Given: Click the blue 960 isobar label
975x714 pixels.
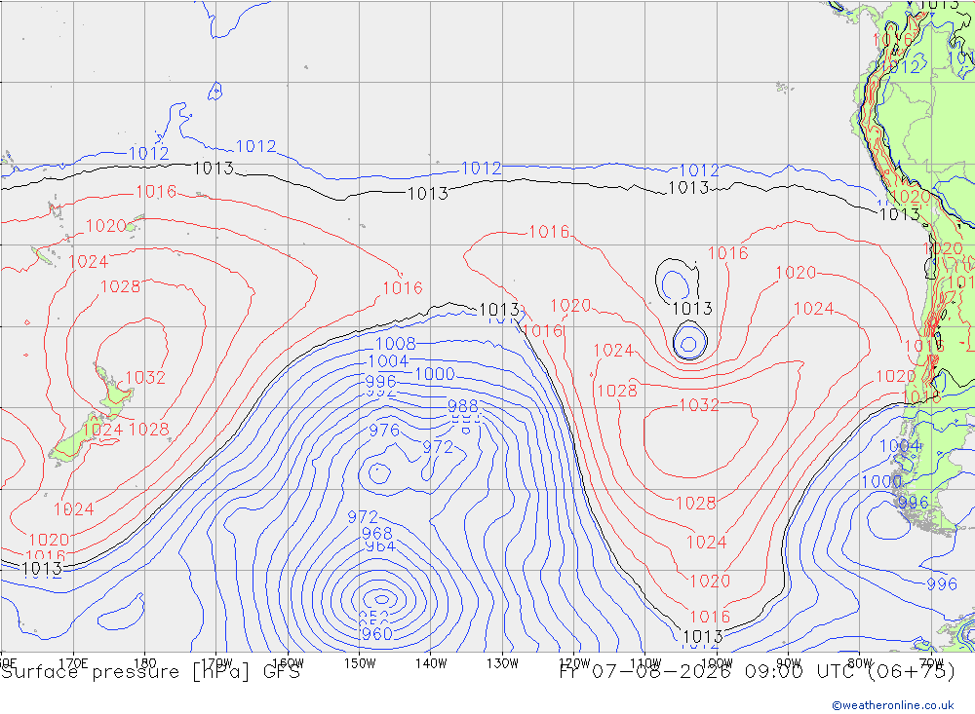Looking at the screenshot, I should pyautogui.click(x=376, y=634).
